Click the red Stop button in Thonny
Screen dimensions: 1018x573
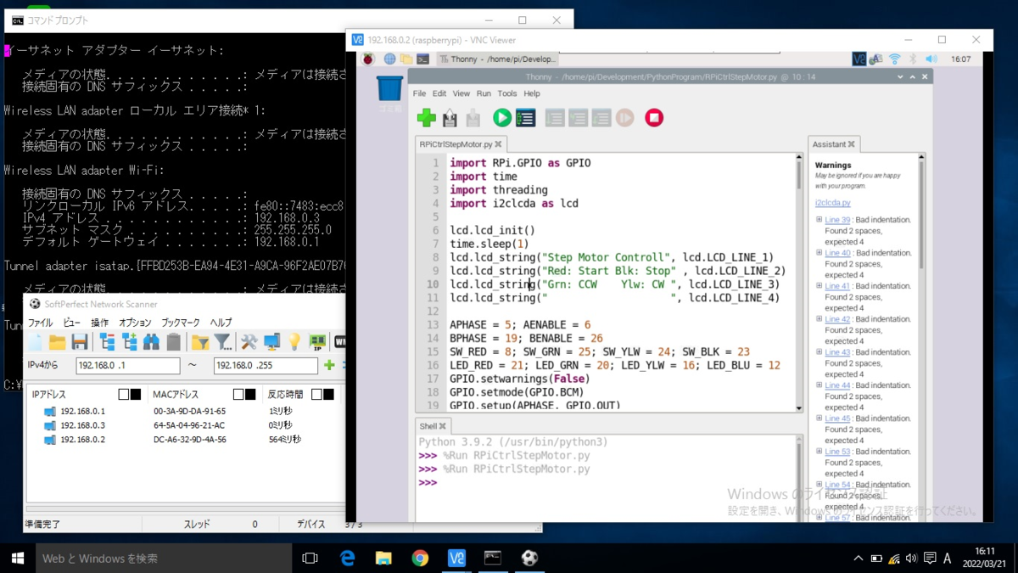(x=654, y=118)
